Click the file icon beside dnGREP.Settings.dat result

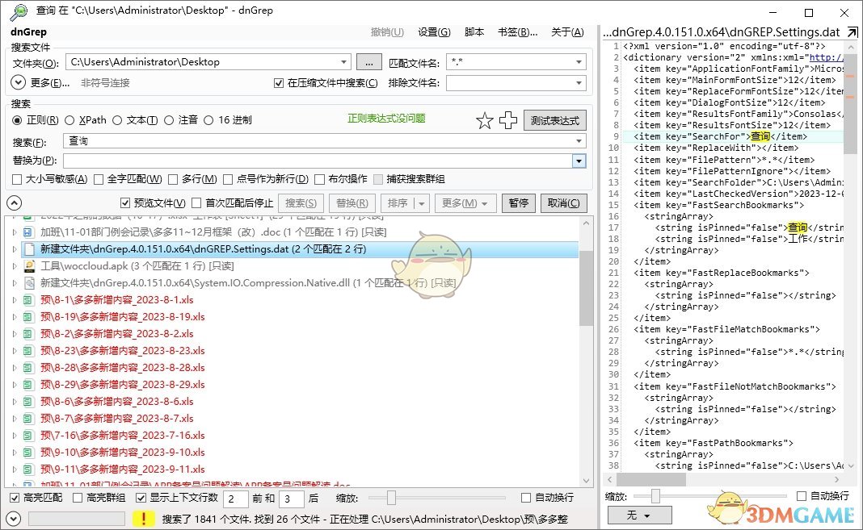(x=27, y=248)
